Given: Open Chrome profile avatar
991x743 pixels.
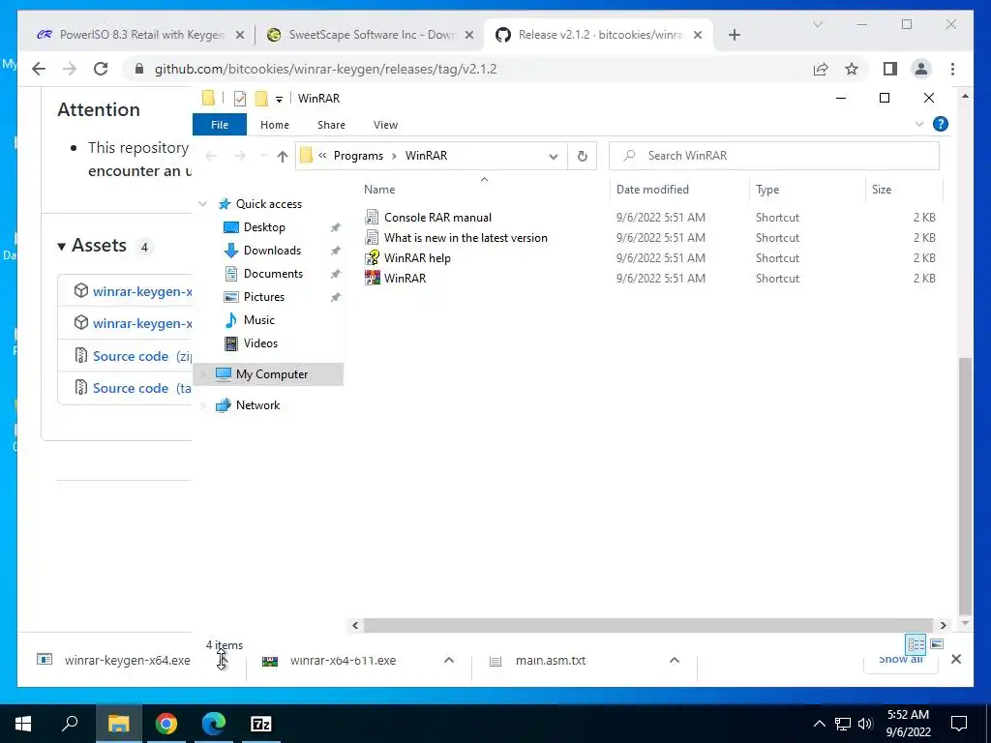Looking at the screenshot, I should point(921,69).
